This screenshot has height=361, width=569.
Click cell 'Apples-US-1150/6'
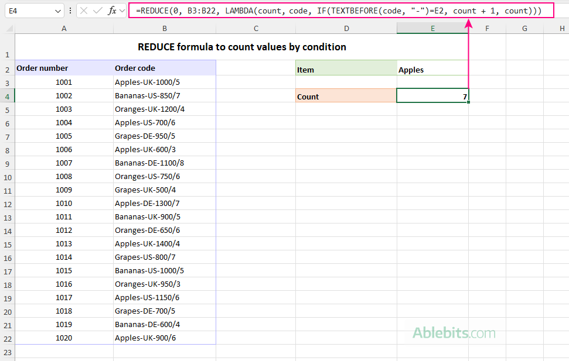(x=165, y=298)
